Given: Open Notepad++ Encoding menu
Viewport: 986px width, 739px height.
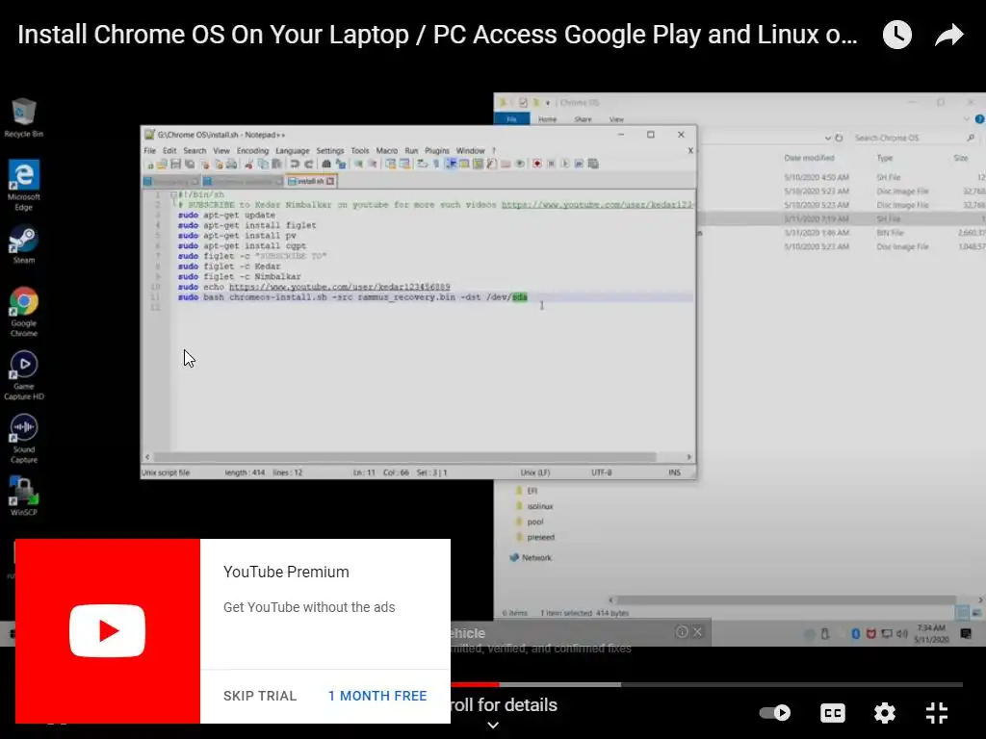Looking at the screenshot, I should [252, 151].
